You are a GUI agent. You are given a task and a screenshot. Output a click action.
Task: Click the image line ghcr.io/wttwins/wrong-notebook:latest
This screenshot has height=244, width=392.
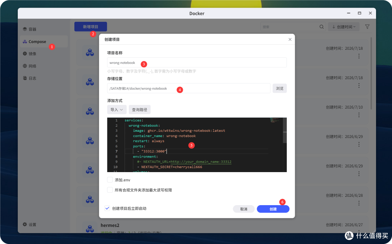click(x=179, y=130)
